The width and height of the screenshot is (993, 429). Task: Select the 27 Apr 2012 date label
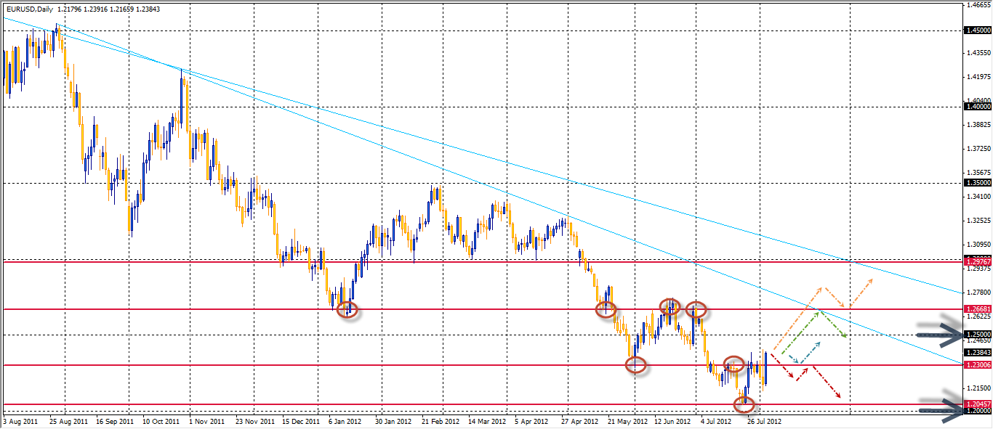point(579,420)
